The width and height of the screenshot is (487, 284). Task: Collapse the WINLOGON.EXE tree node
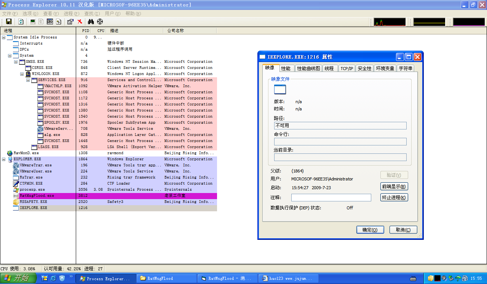(22, 74)
